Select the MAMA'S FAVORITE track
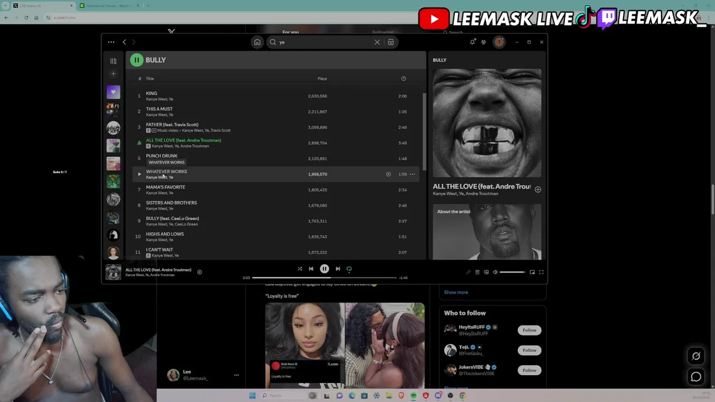This screenshot has width=715, height=402. point(165,187)
